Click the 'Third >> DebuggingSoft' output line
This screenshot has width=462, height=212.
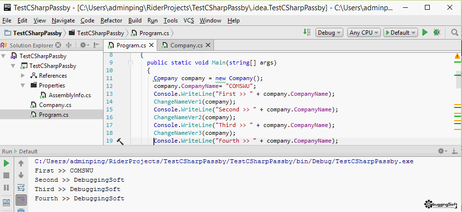[78, 189]
